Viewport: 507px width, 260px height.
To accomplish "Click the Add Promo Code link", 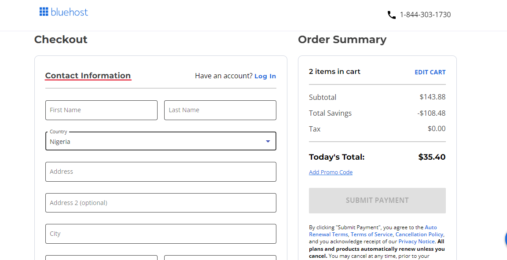I will click(331, 172).
